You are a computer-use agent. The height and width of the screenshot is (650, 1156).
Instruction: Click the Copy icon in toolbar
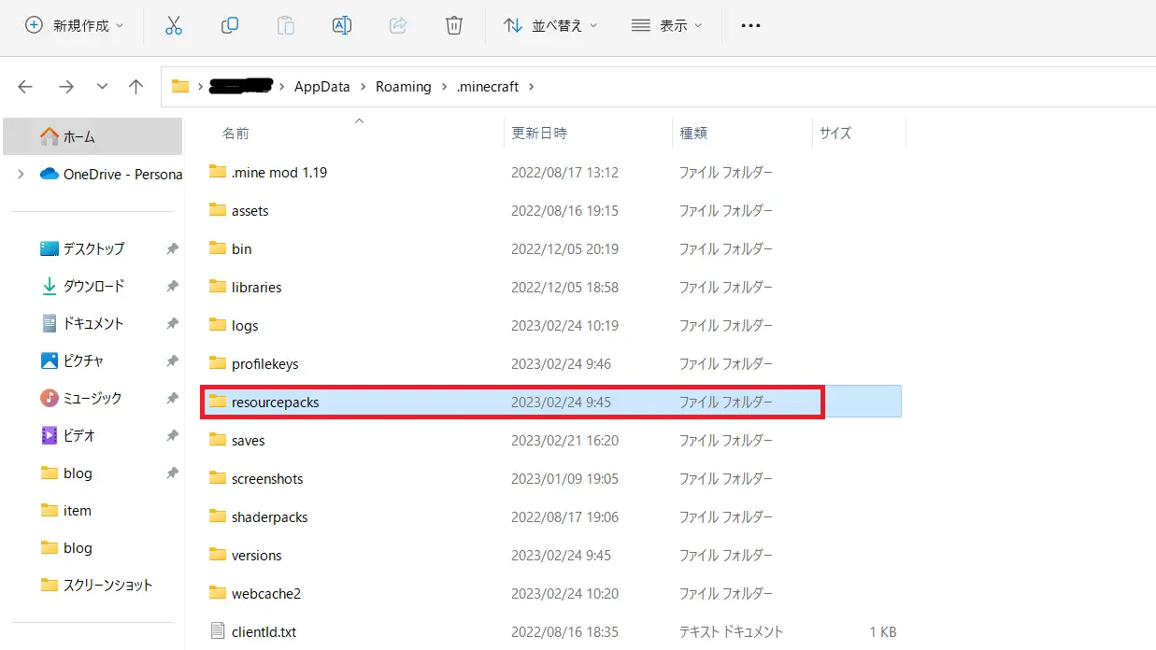(x=229, y=26)
